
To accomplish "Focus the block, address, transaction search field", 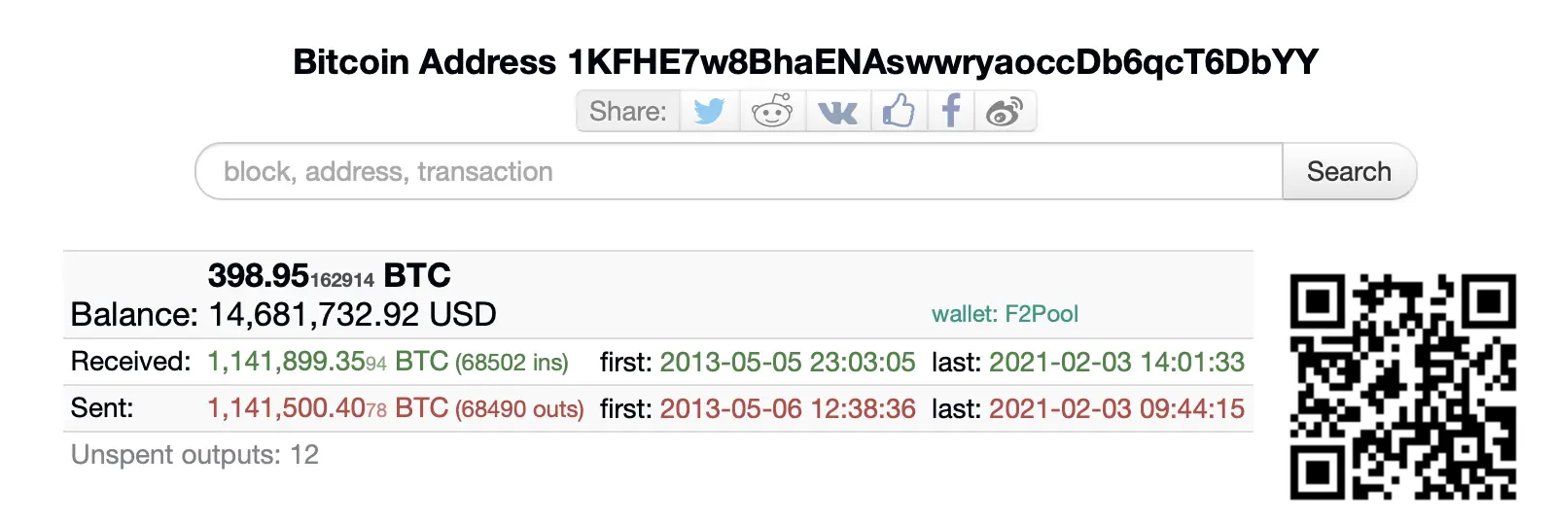I will (739, 171).
